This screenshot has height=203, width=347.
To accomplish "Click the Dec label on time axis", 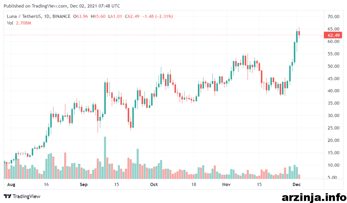I will point(297,184).
